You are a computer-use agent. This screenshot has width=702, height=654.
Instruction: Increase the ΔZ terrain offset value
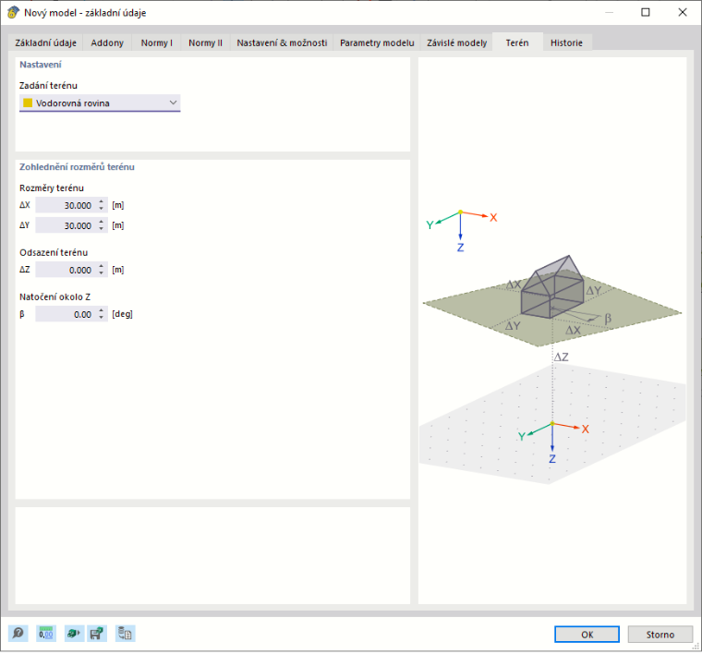(102, 267)
